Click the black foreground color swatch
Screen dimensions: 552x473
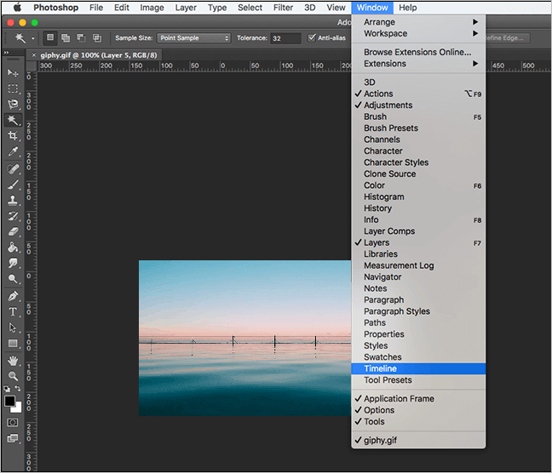(x=10, y=401)
